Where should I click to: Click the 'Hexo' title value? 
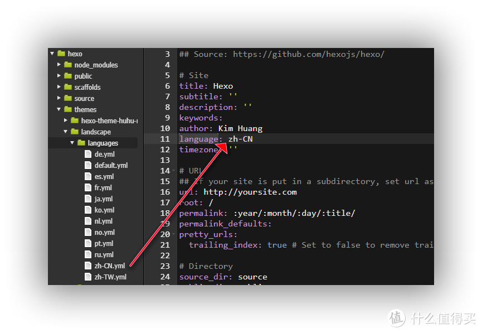tap(223, 86)
